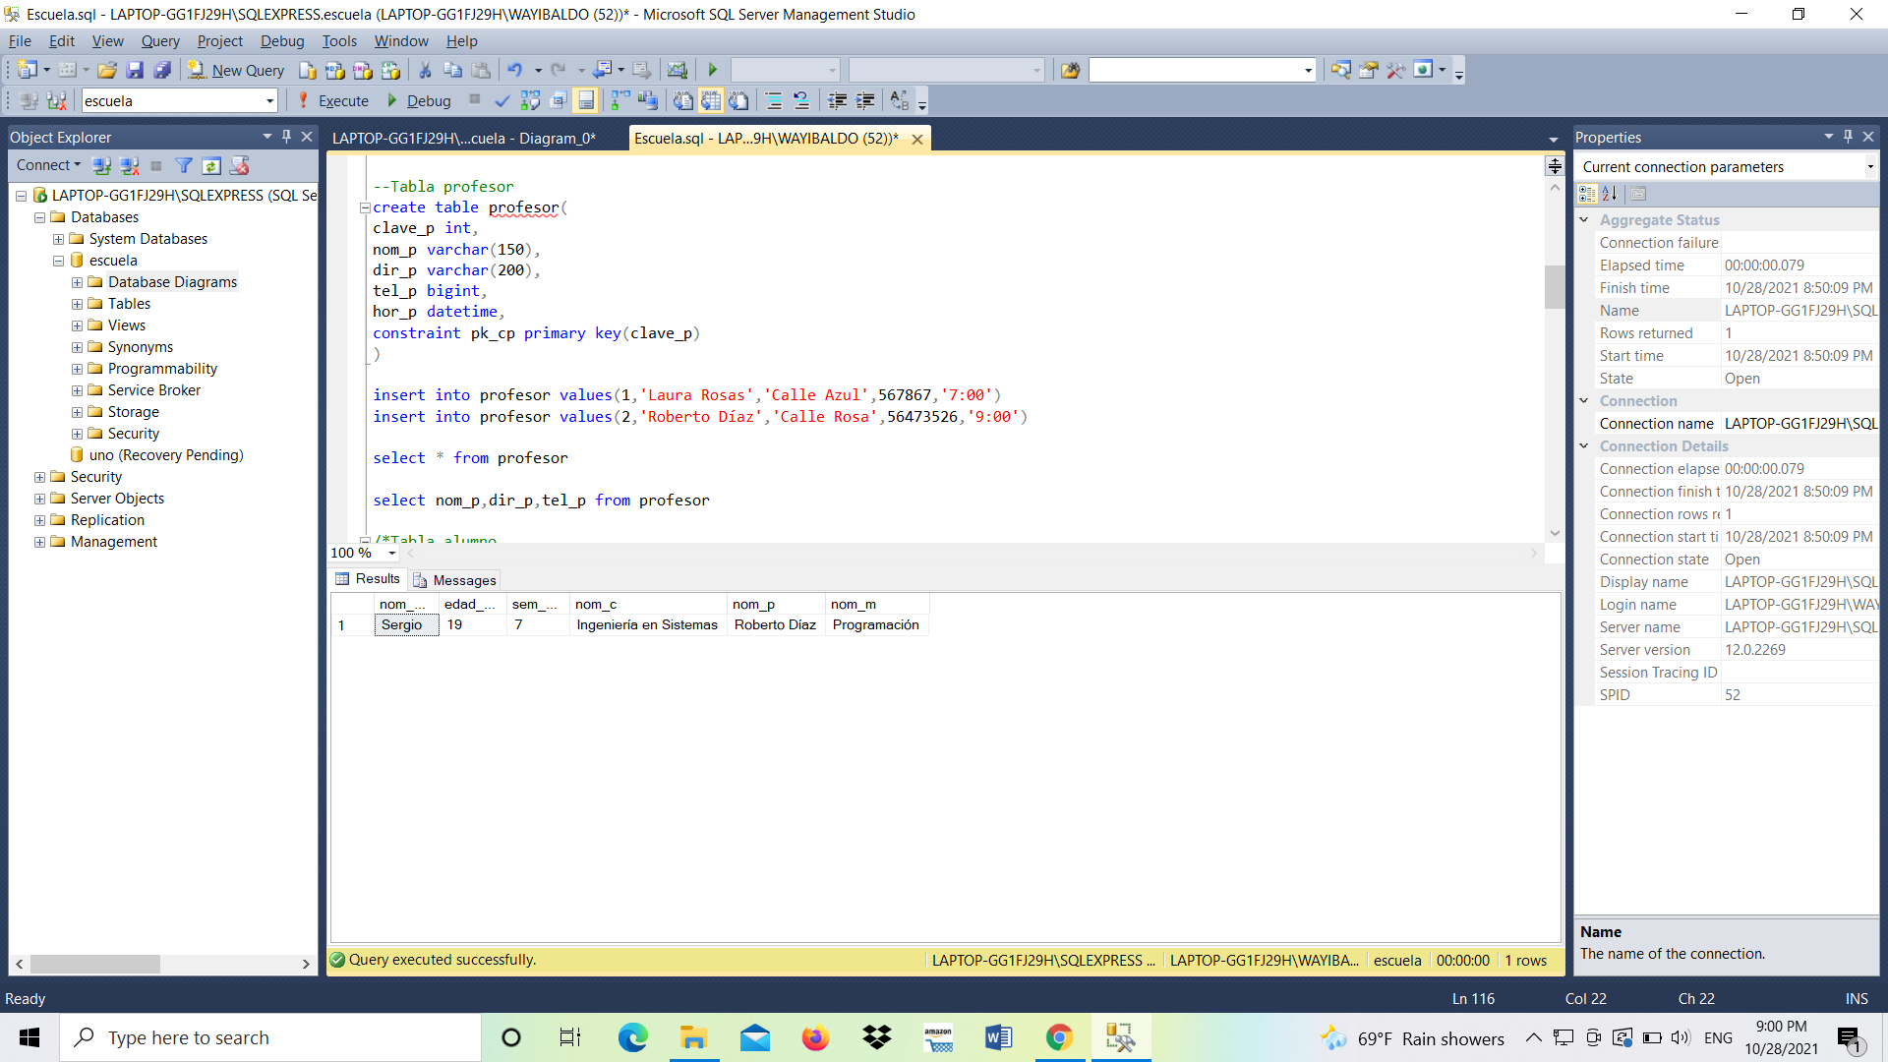The width and height of the screenshot is (1888, 1062).
Task: Click the Save All icon
Action: [163, 70]
